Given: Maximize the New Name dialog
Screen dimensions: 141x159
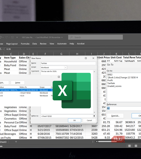Looking at the screenshot, I should [86, 58].
